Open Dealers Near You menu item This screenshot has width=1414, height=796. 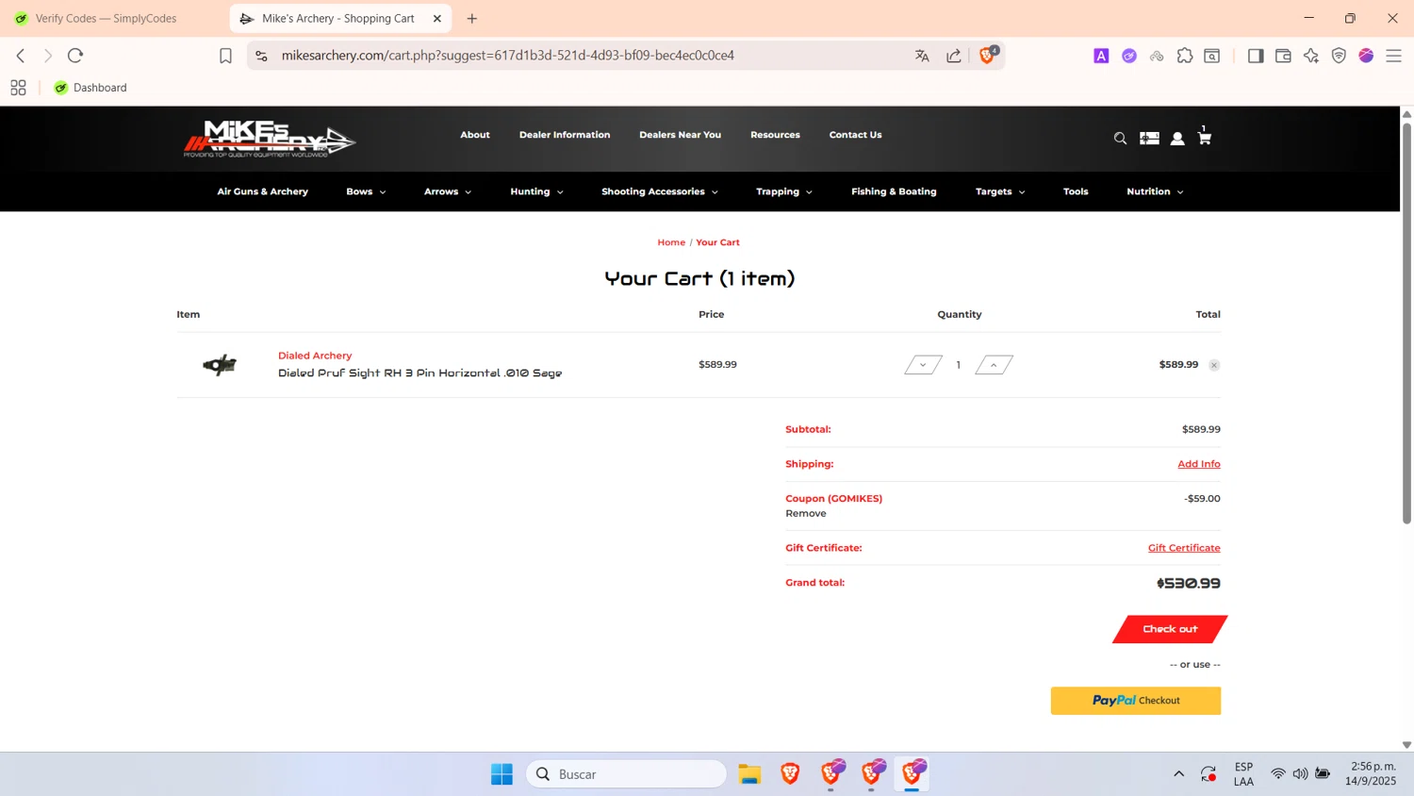680,135
